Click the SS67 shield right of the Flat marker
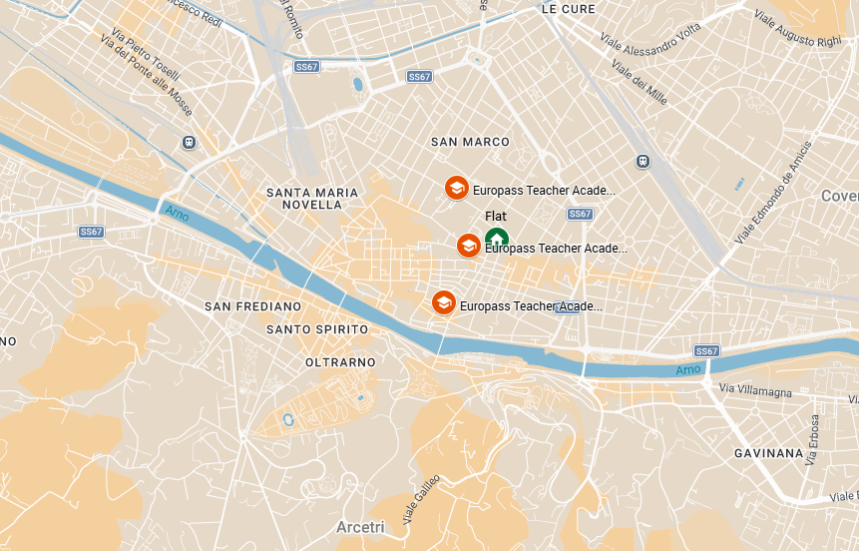Screen dimensions: 859x551 pos(581,214)
